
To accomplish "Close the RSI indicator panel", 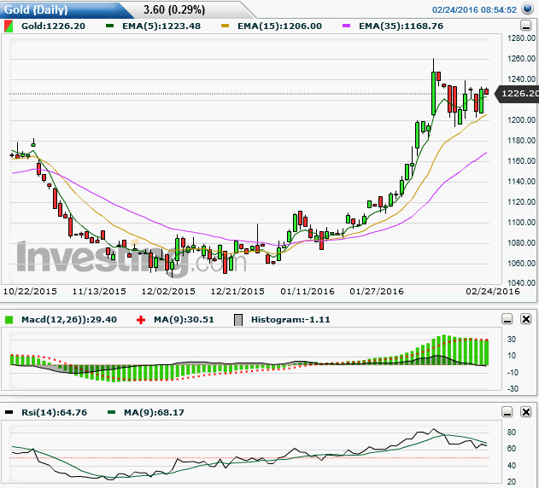I will pos(526,412).
